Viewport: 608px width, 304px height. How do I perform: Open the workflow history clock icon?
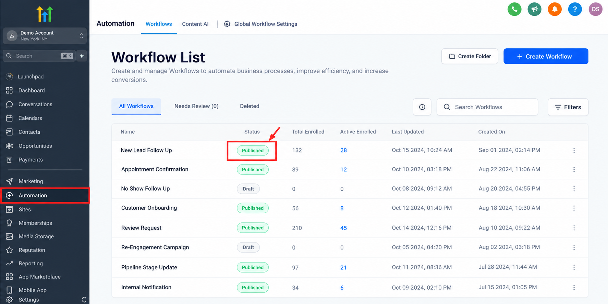pos(422,107)
